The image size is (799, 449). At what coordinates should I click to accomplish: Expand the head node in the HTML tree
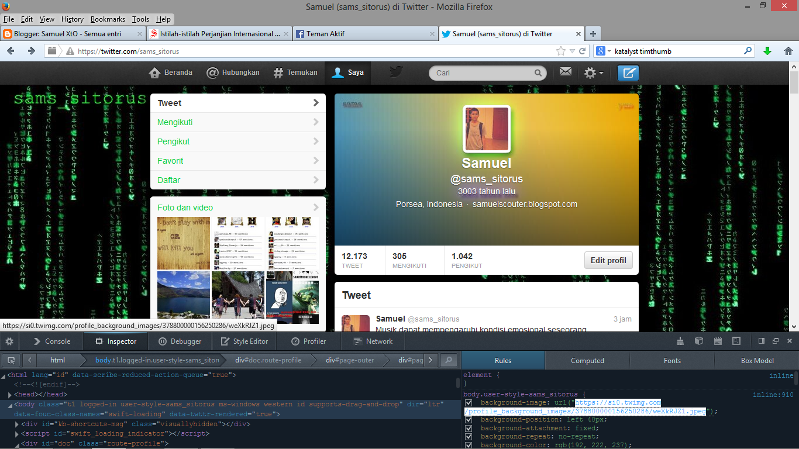point(10,395)
